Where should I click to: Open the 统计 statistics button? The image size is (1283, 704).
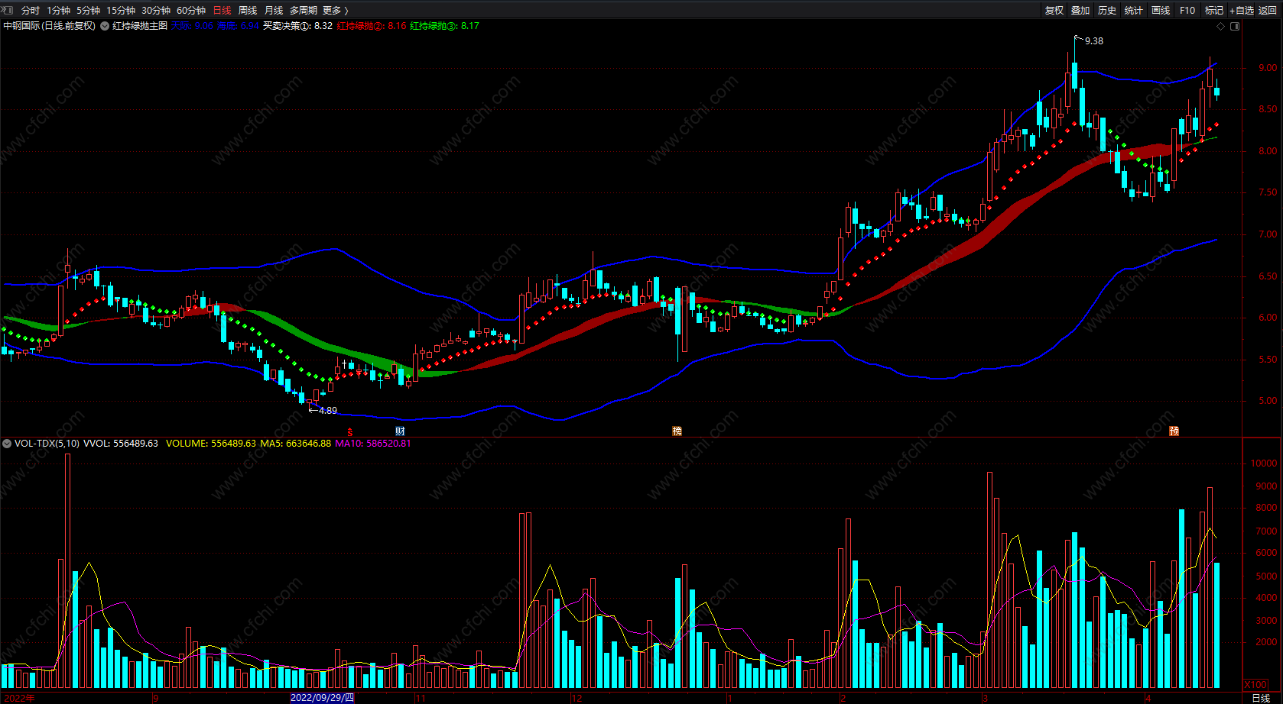pyautogui.click(x=1134, y=10)
